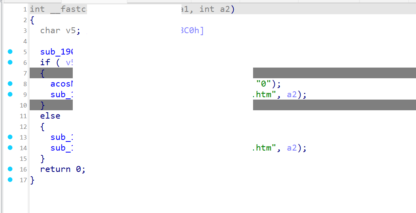Select the "return" keyword on line 16
The width and height of the screenshot is (416, 213).
(55, 169)
